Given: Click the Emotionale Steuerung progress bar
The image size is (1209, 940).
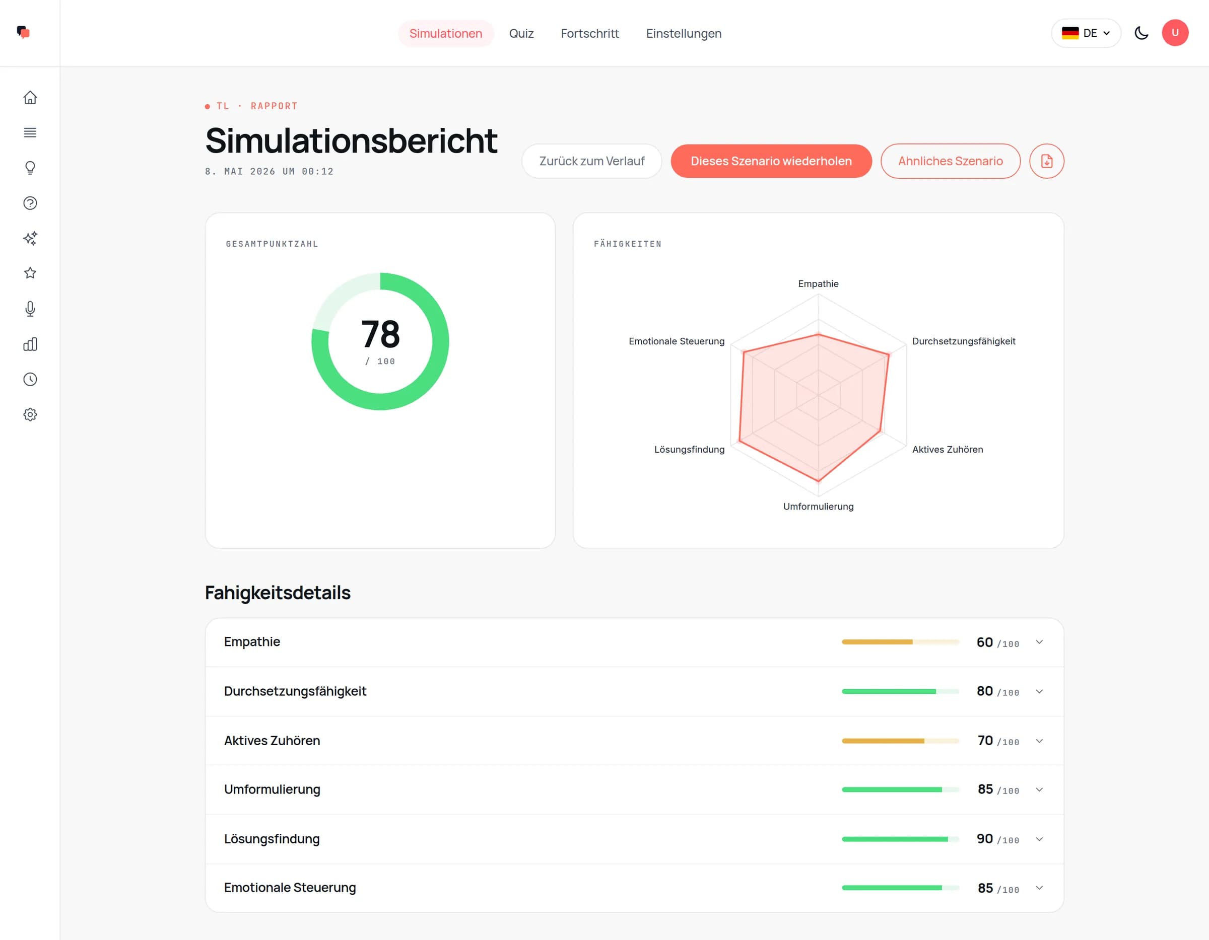Looking at the screenshot, I should pyautogui.click(x=900, y=888).
